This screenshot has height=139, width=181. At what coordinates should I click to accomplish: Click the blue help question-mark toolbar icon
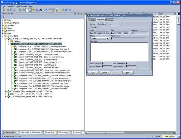click(37, 10)
